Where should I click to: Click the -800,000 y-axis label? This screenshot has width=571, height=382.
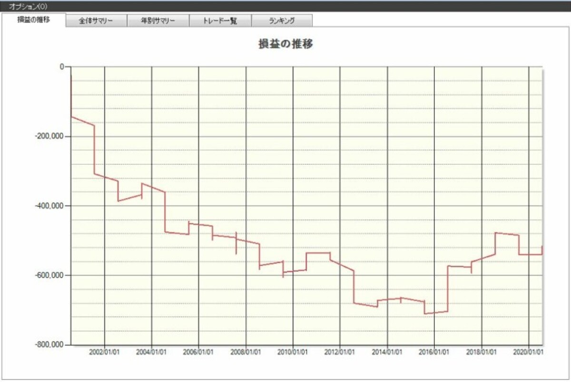[x=49, y=344]
